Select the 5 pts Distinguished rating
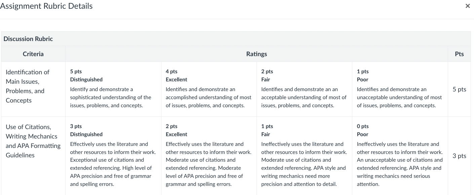Screen dimensions: 474x195 click(113, 89)
